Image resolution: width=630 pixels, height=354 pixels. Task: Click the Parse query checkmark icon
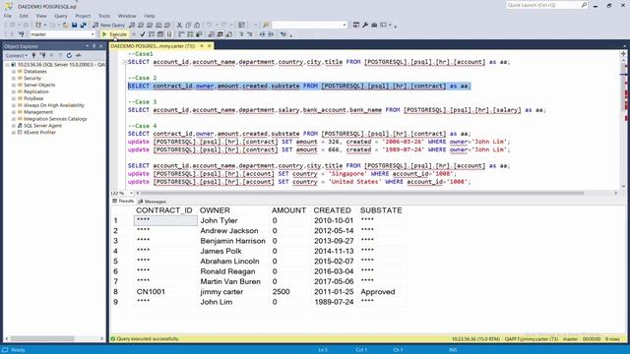pyautogui.click(x=143, y=34)
